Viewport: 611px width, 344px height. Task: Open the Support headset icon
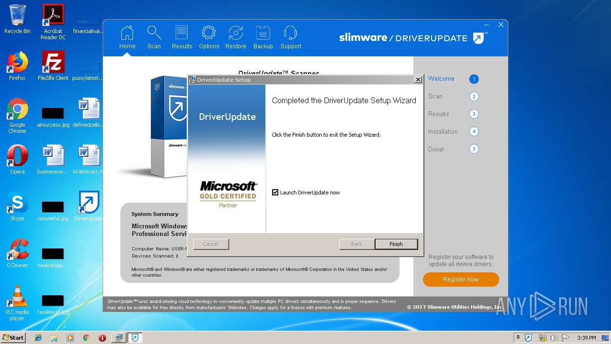(x=291, y=33)
